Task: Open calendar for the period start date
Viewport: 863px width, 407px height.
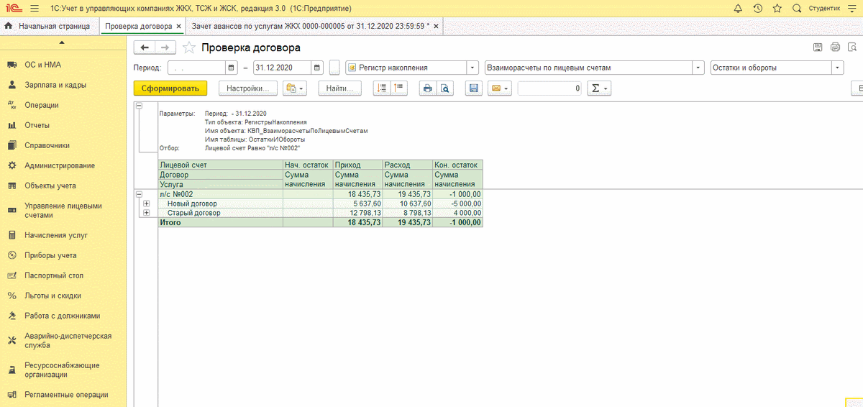Action: click(x=232, y=68)
